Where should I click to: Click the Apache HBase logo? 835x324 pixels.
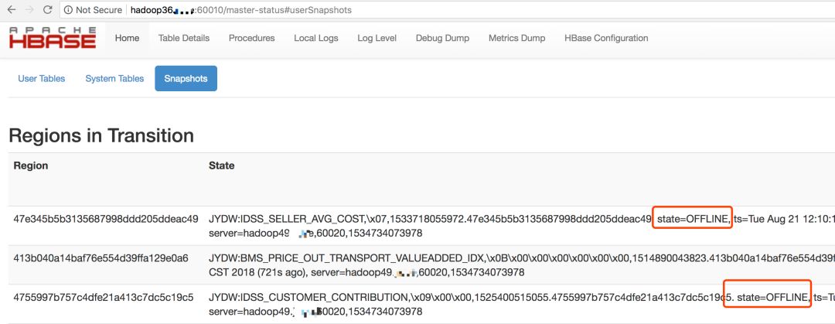coord(53,38)
